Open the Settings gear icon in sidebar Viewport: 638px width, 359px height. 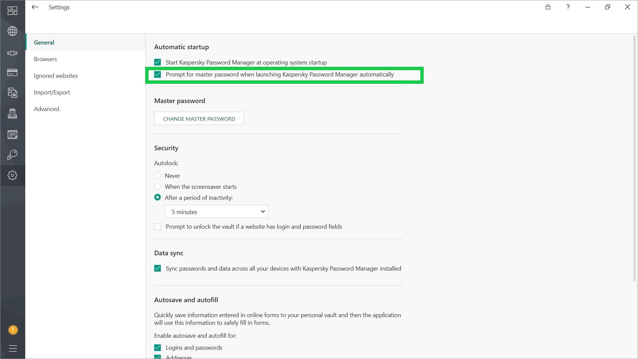pyautogui.click(x=12, y=175)
